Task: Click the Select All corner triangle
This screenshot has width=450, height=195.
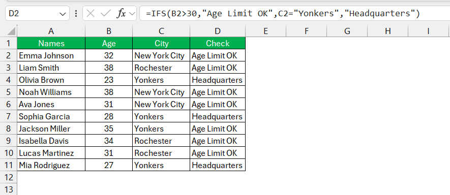Action: (x=11, y=31)
